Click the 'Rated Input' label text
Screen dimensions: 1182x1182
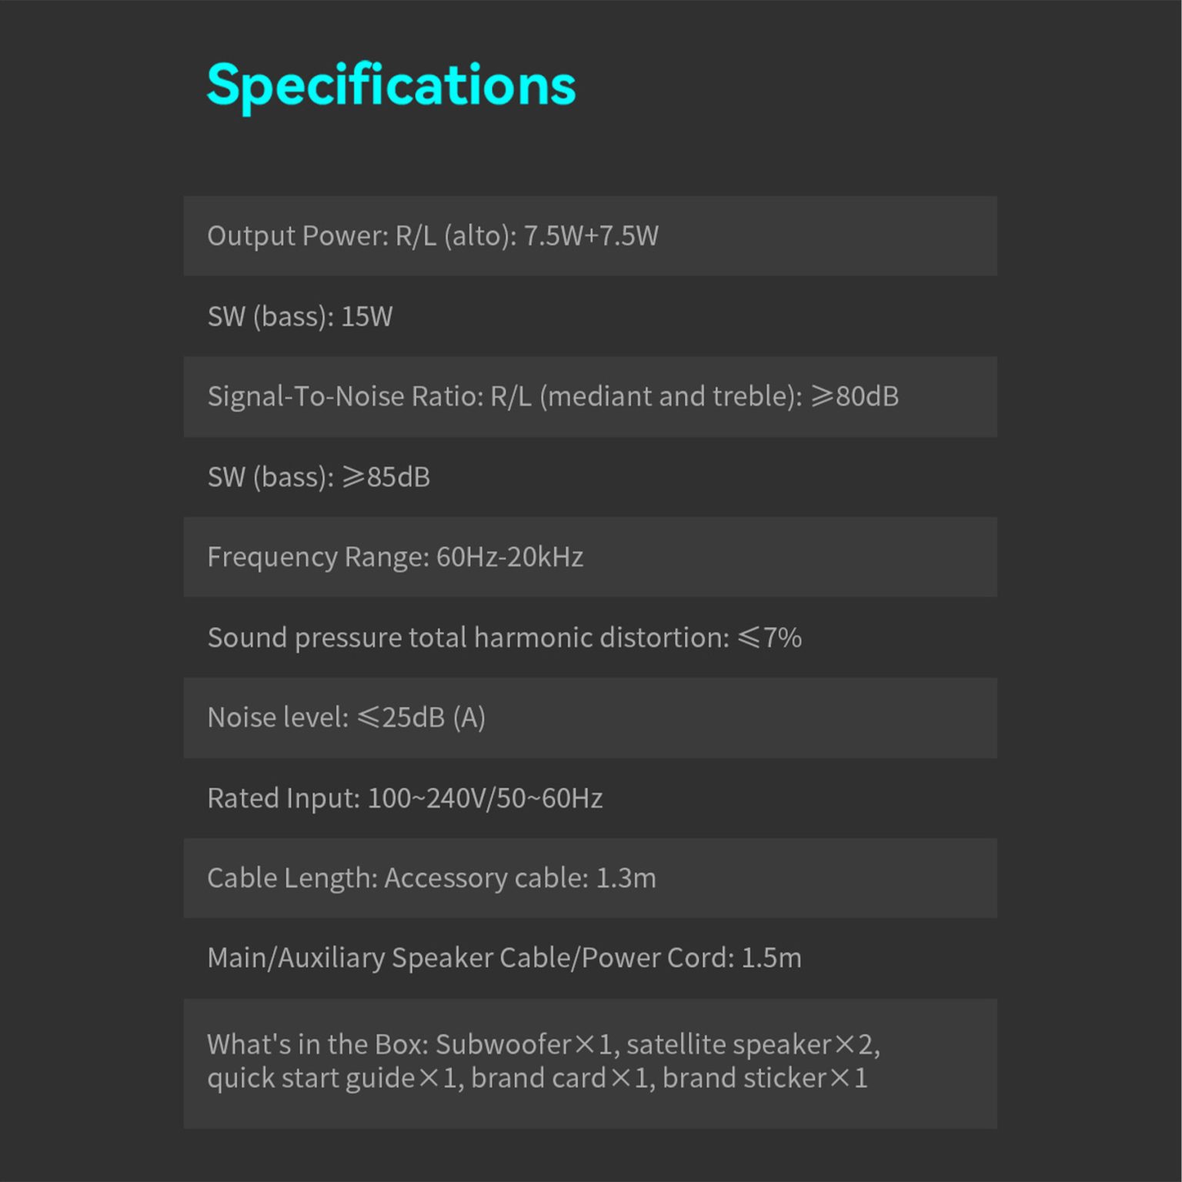pyautogui.click(x=283, y=798)
